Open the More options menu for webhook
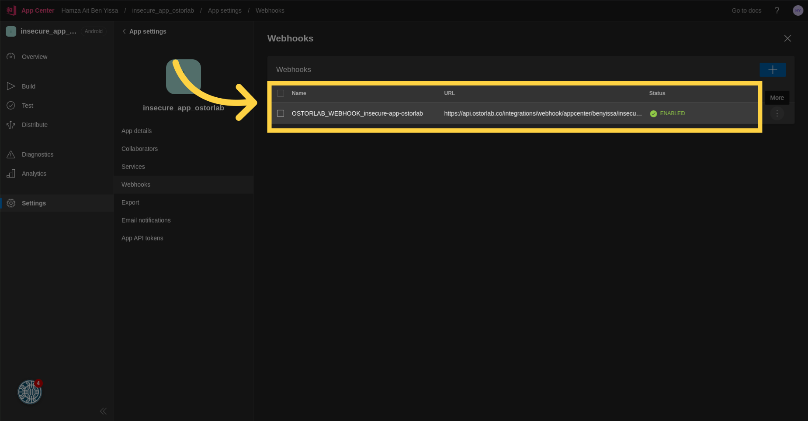This screenshot has width=808, height=421. (777, 113)
